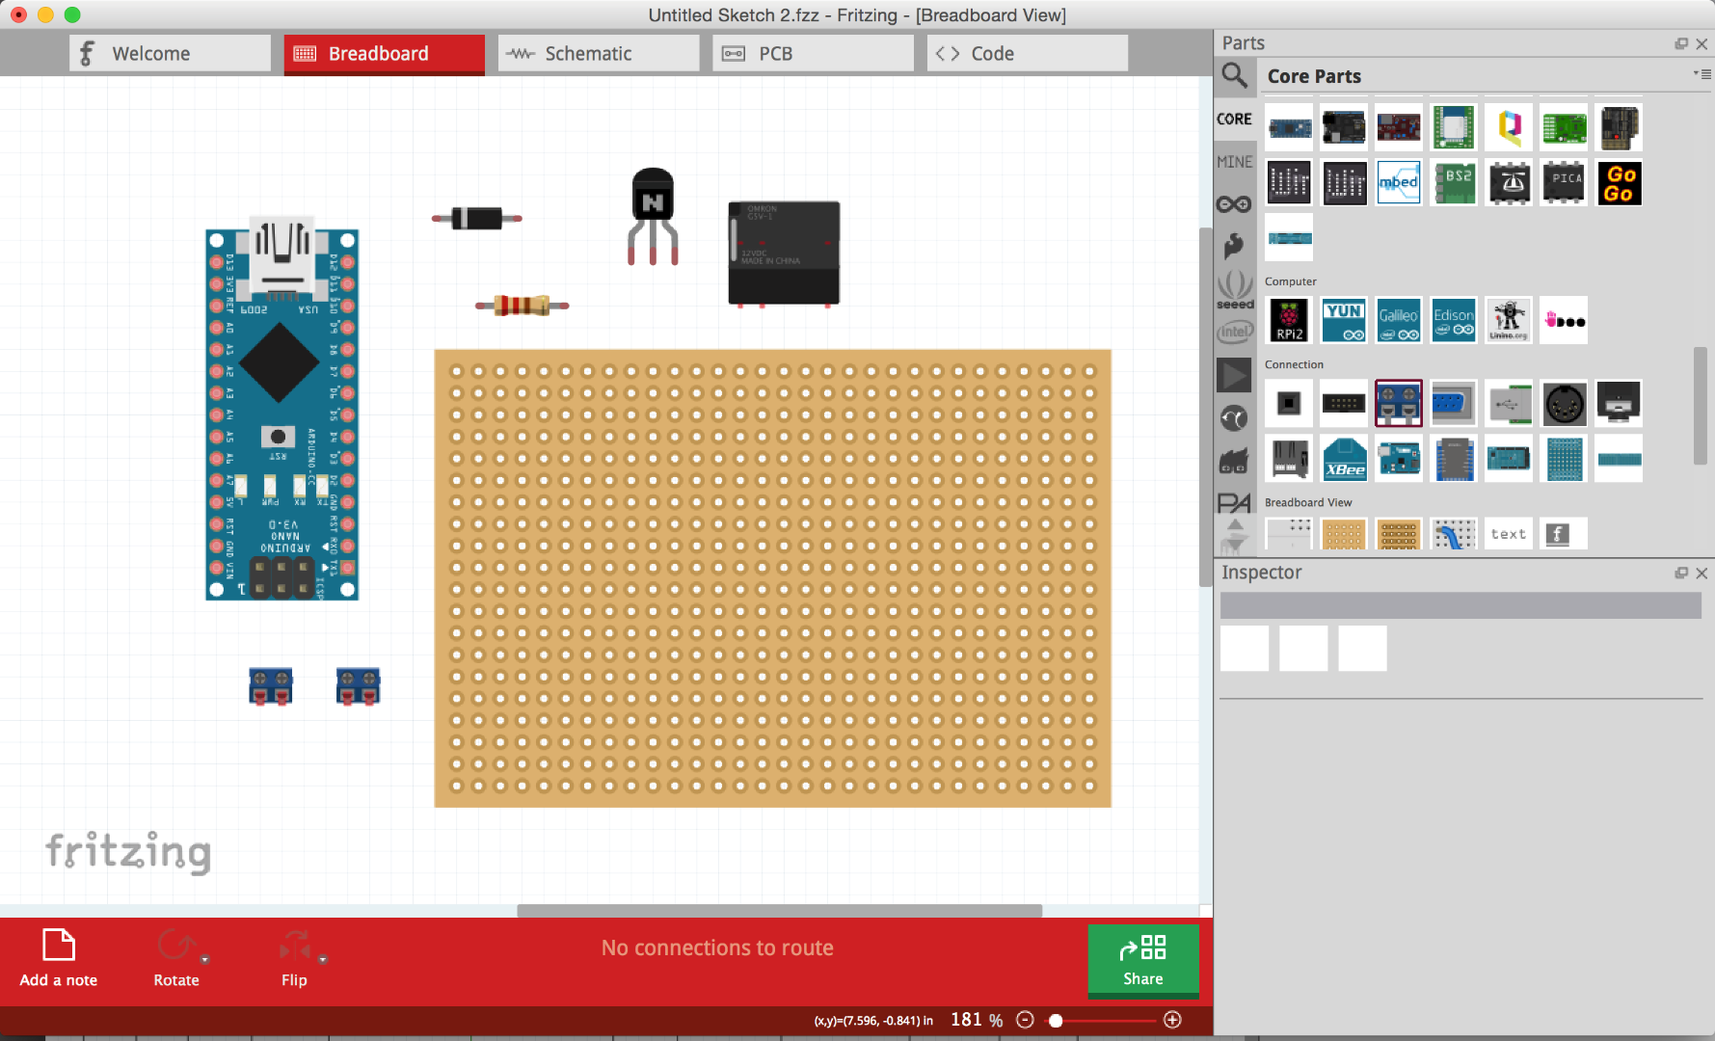Select the SparkFun flame parts bin
This screenshot has width=1715, height=1041.
[x=1235, y=245]
